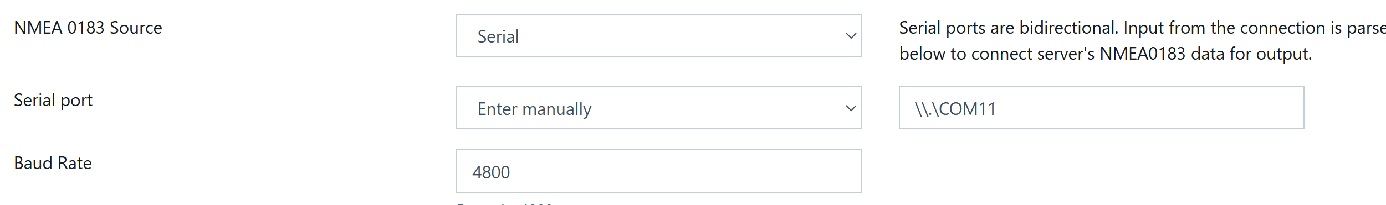Image resolution: width=1386 pixels, height=205 pixels.
Task: Click the Baud Rate label
Action: click(53, 164)
